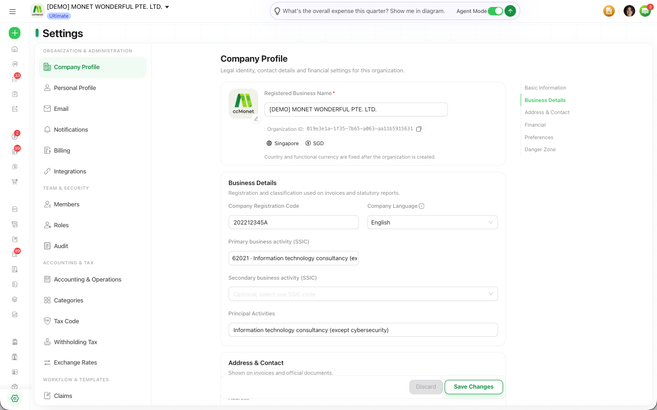Image resolution: width=657 pixels, height=410 pixels.
Task: Go to the home icon in sidebar
Action: [x=15, y=49]
